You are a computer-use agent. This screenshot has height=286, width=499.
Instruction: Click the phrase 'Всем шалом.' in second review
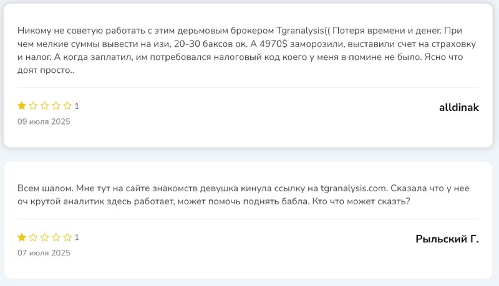(x=45, y=188)
